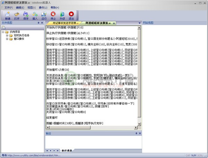Open toolbar options overflow arrow

[x=77, y=19]
